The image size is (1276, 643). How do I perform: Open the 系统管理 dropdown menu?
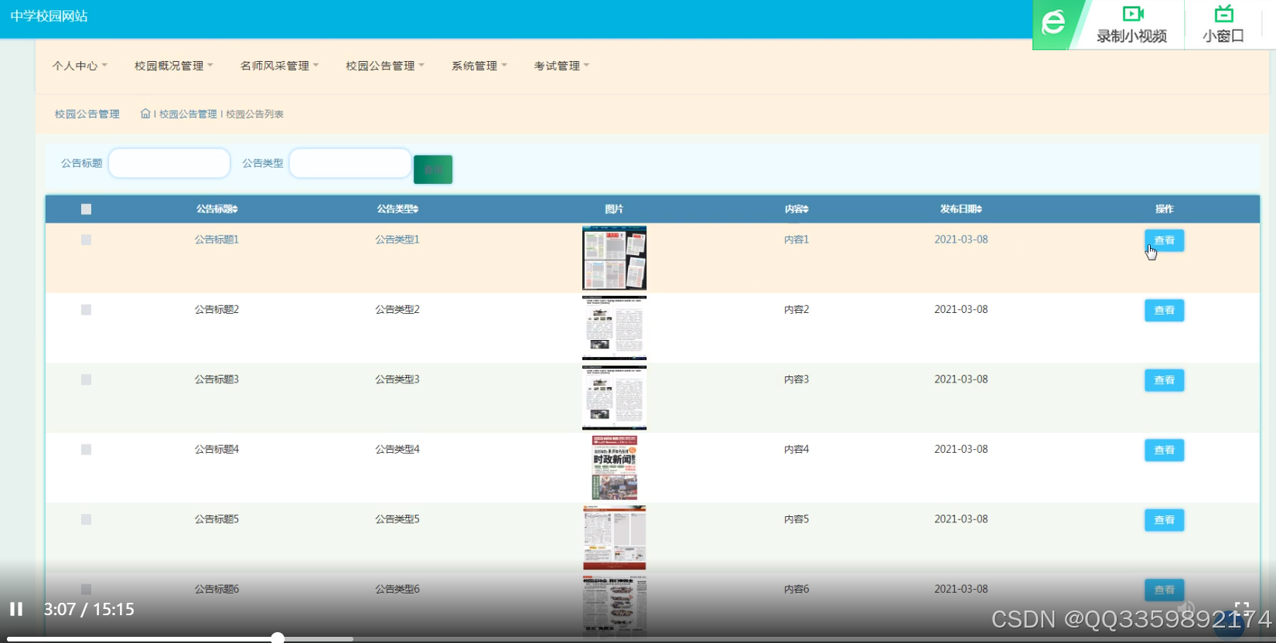tap(479, 66)
